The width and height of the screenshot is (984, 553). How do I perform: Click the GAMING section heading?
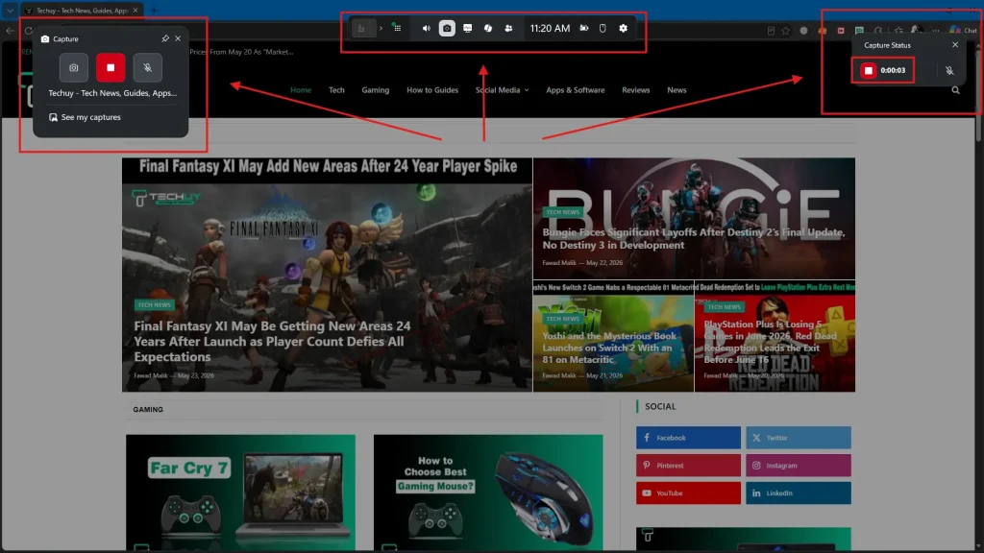(x=148, y=409)
